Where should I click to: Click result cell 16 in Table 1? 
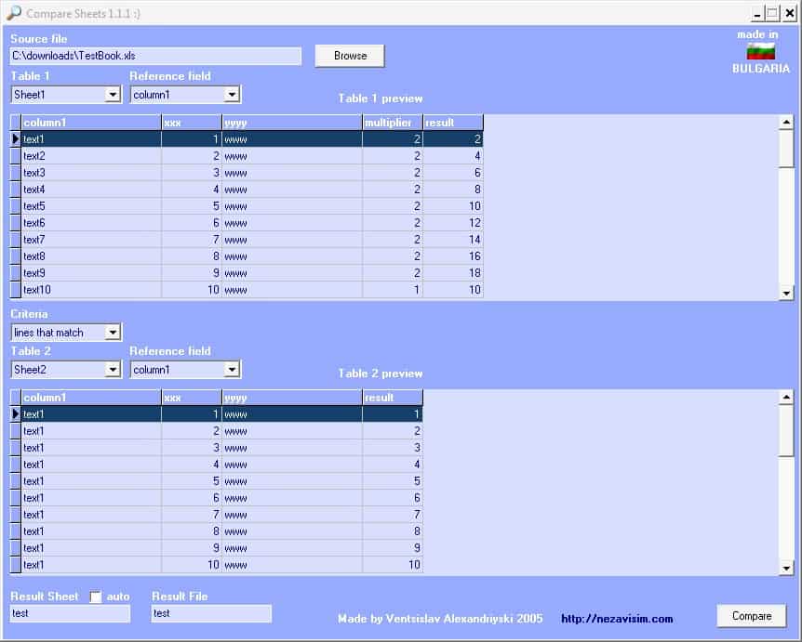[x=453, y=256]
